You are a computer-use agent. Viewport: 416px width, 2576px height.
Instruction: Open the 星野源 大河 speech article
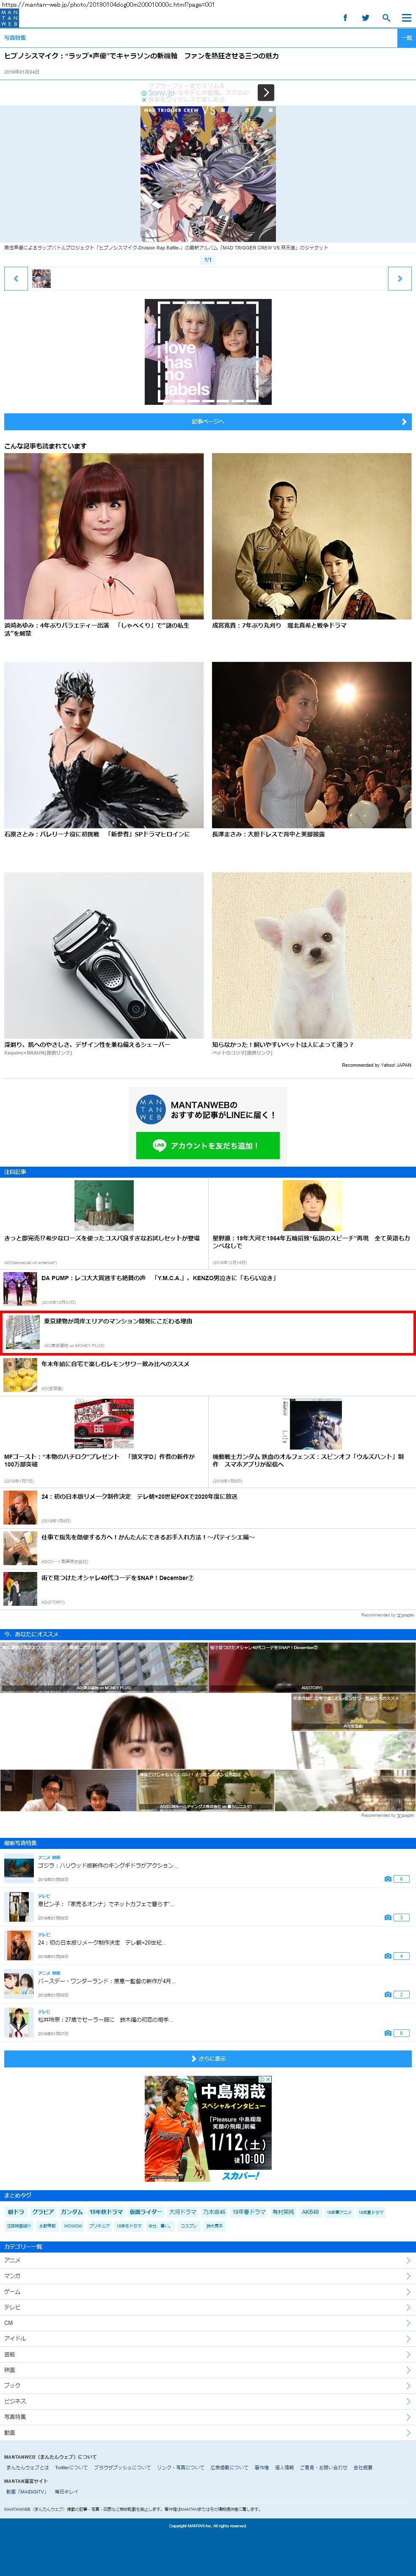pyautogui.click(x=312, y=1222)
